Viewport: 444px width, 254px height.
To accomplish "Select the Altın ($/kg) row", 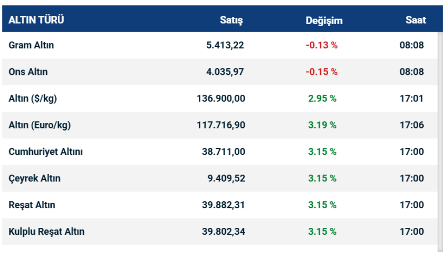I will coord(33,99).
